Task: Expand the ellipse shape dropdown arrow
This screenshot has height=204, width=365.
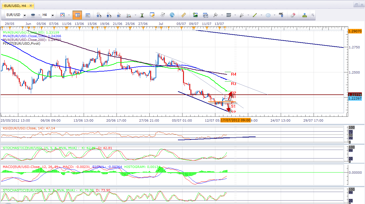Action: pyautogui.click(x=274, y=15)
